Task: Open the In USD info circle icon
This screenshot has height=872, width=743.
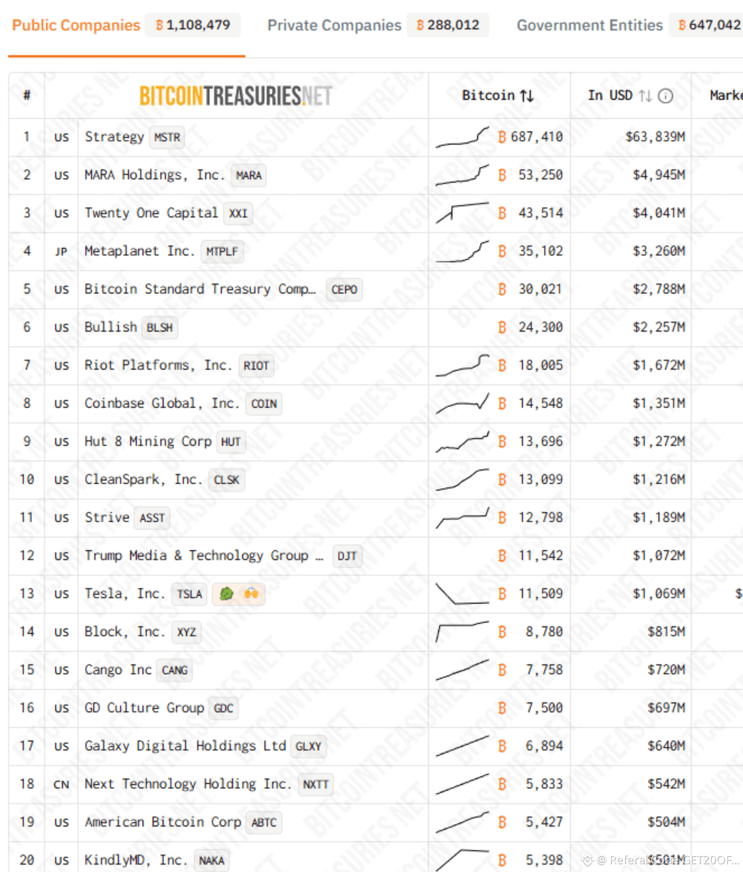Action: tap(665, 96)
